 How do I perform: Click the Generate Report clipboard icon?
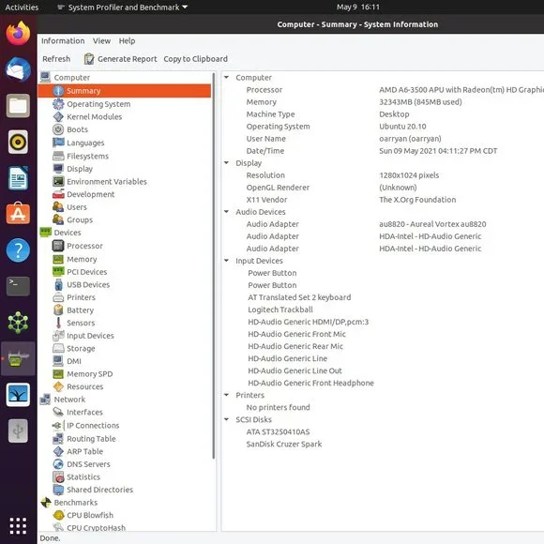click(89, 59)
